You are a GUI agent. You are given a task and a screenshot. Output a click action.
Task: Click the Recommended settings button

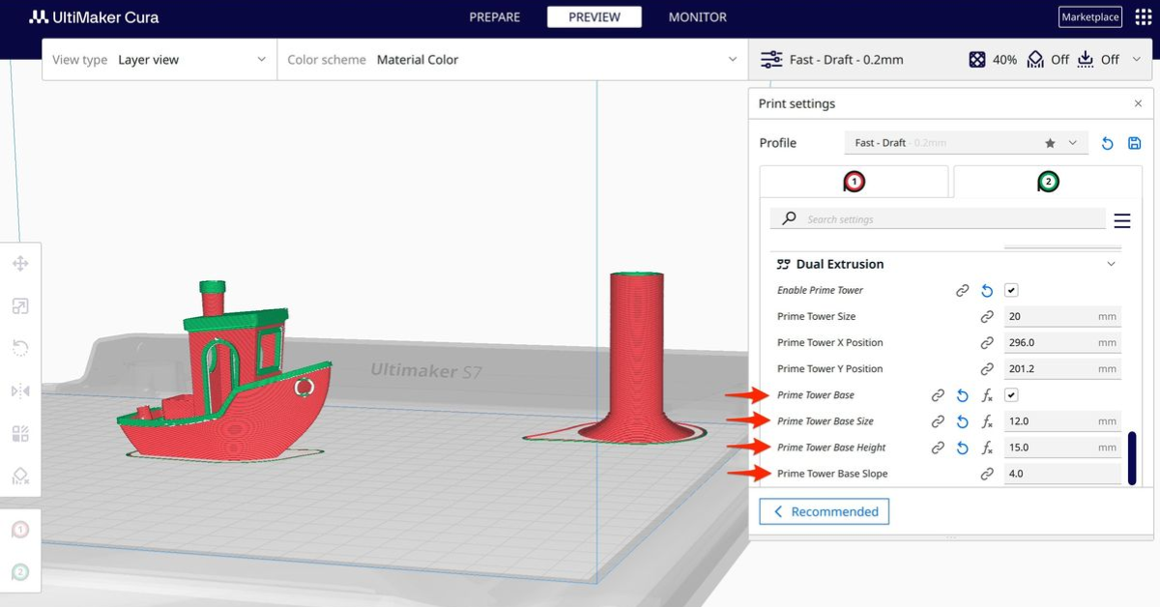pos(824,511)
